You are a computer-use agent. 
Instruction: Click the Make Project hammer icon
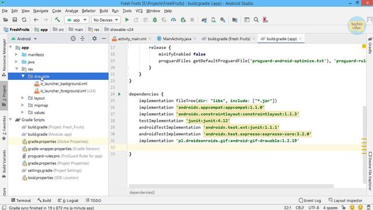pos(57,20)
